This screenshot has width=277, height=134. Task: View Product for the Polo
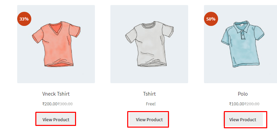pos(243,120)
